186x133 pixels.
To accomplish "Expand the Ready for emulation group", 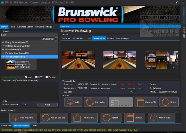I will tap(3, 42).
